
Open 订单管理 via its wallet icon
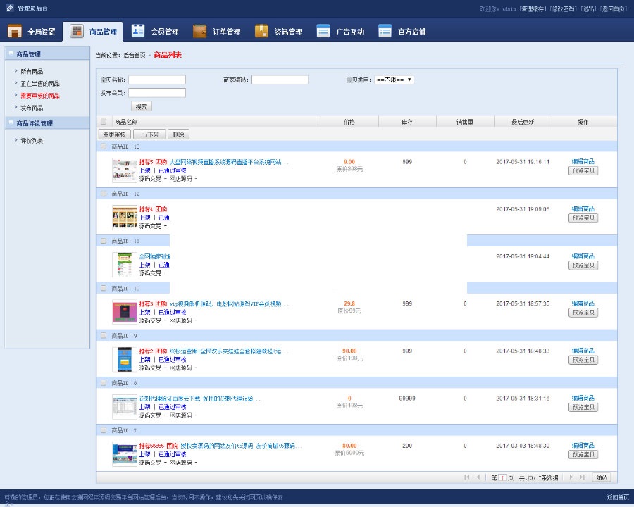coord(200,31)
